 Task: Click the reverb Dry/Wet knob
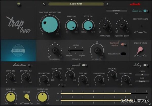pyautogui.click(x=44, y=80)
